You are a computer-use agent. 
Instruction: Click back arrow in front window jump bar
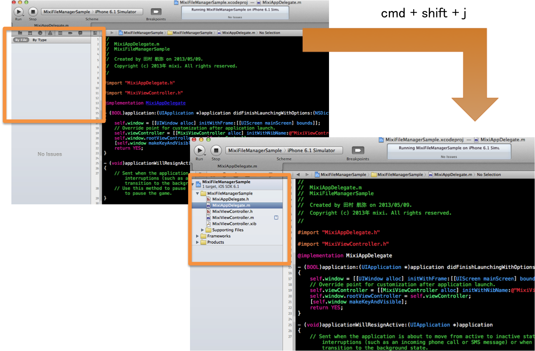coord(298,175)
